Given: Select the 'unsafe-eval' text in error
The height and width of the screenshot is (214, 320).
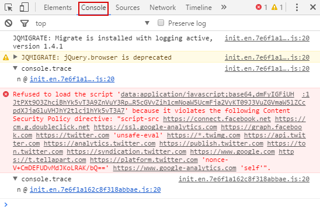Looking at the screenshot, I should coord(138,135).
